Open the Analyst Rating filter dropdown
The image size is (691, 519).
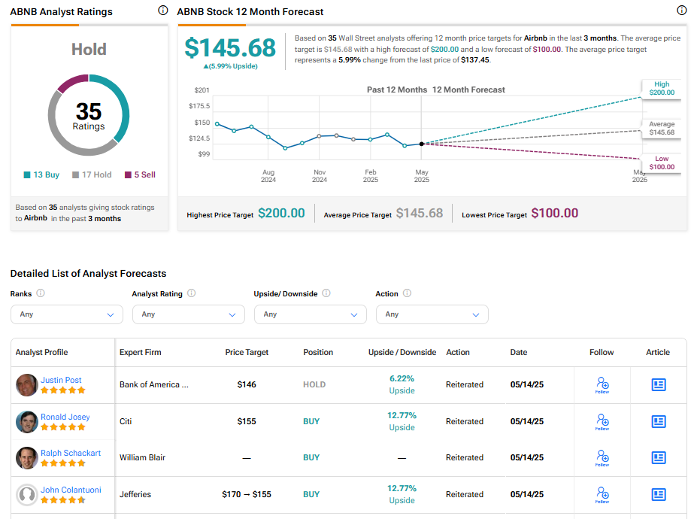(x=189, y=314)
